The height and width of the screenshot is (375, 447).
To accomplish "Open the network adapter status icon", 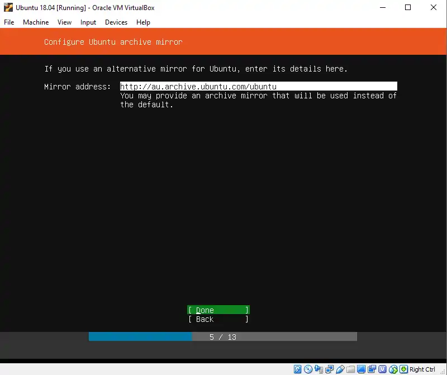I will [x=329, y=369].
